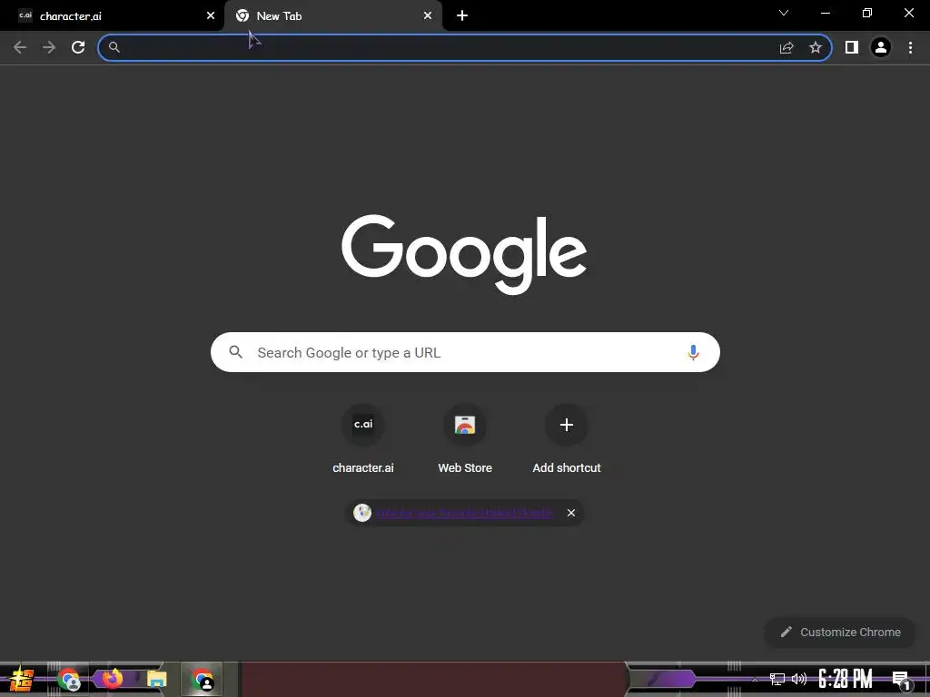Screen dimensions: 930x697
Task: Open the network tray icon
Action: pos(777,679)
